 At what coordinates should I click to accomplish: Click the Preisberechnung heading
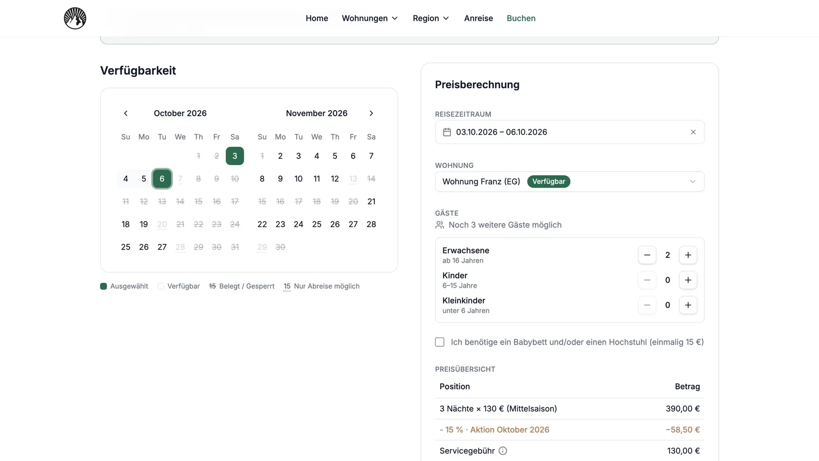point(477,85)
